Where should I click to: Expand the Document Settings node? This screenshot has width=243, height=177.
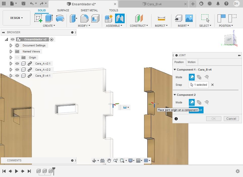11,45
